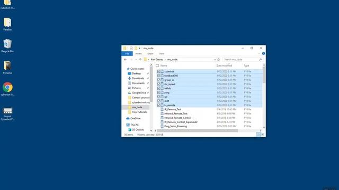Viewport: 339px width, 190px height.
Task: Uncheck the shift file checkbox
Action: click(159, 101)
